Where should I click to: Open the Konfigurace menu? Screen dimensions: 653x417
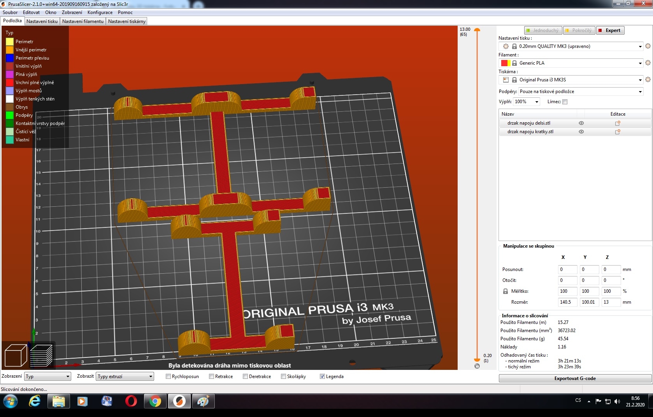pos(100,12)
